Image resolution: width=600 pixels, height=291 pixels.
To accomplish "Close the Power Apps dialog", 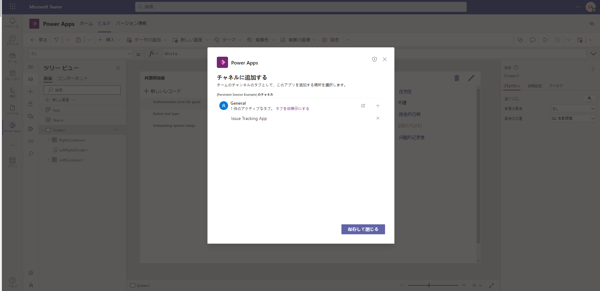I will [x=385, y=59].
